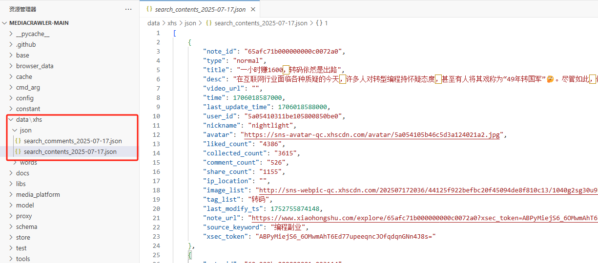Expand the config folder
The image size is (598, 263).
pos(24,98)
